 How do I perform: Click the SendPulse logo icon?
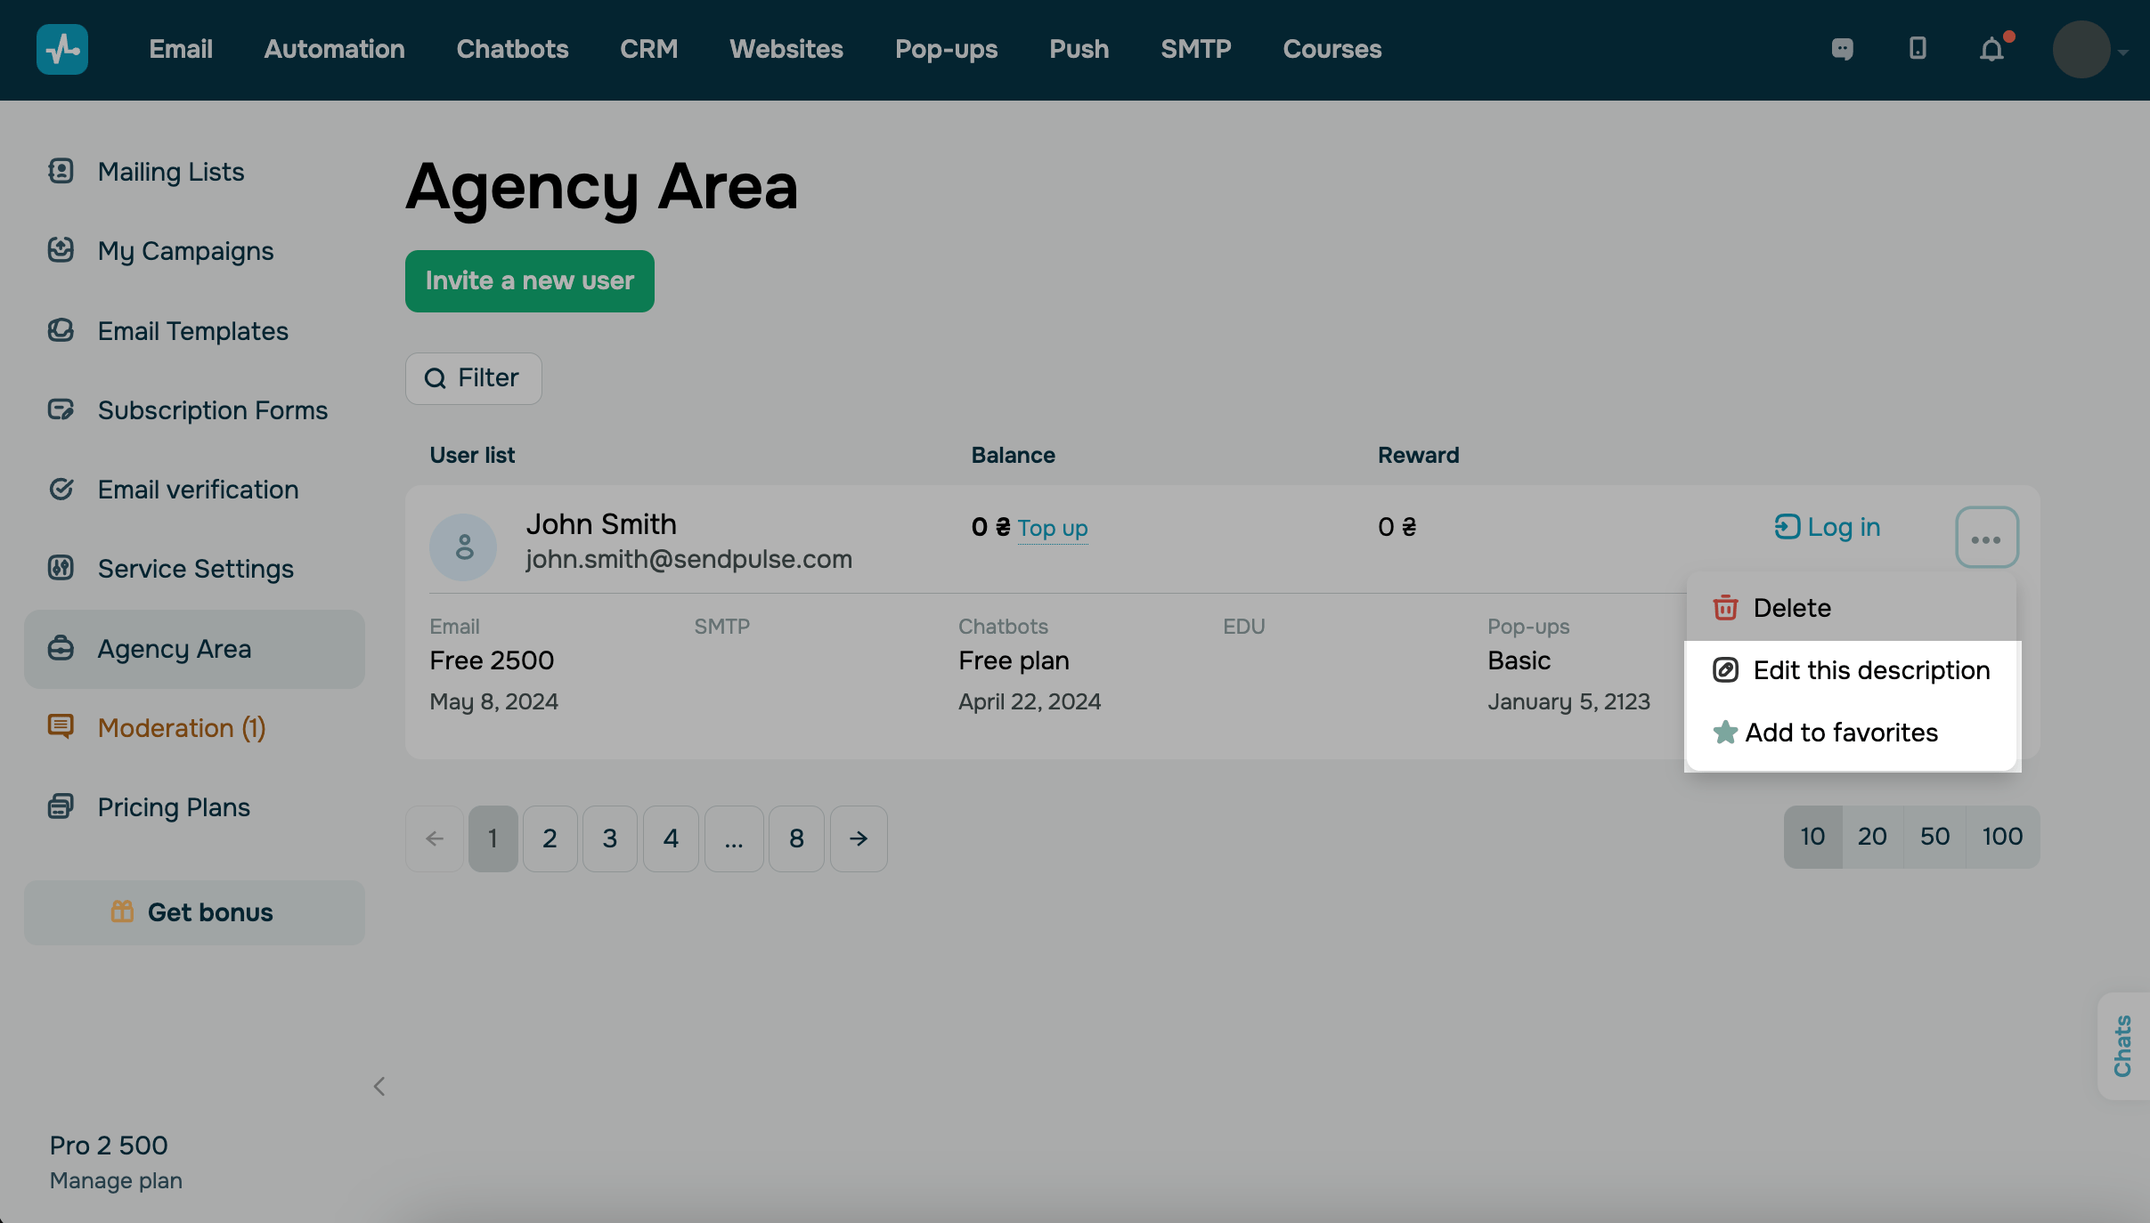coord(61,49)
